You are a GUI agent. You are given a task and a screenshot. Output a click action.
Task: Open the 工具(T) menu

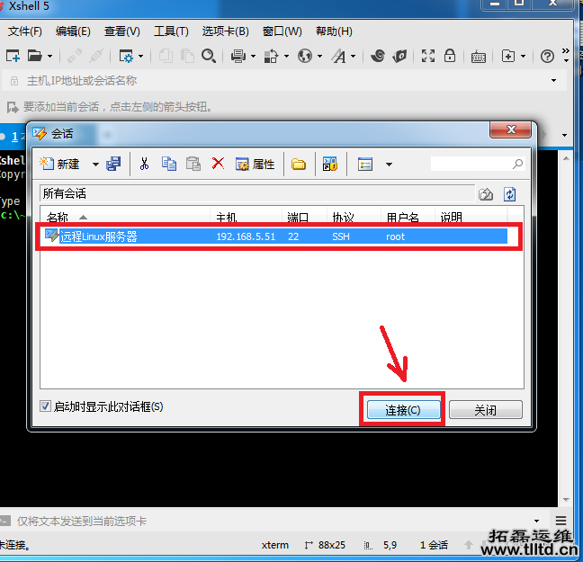click(171, 31)
